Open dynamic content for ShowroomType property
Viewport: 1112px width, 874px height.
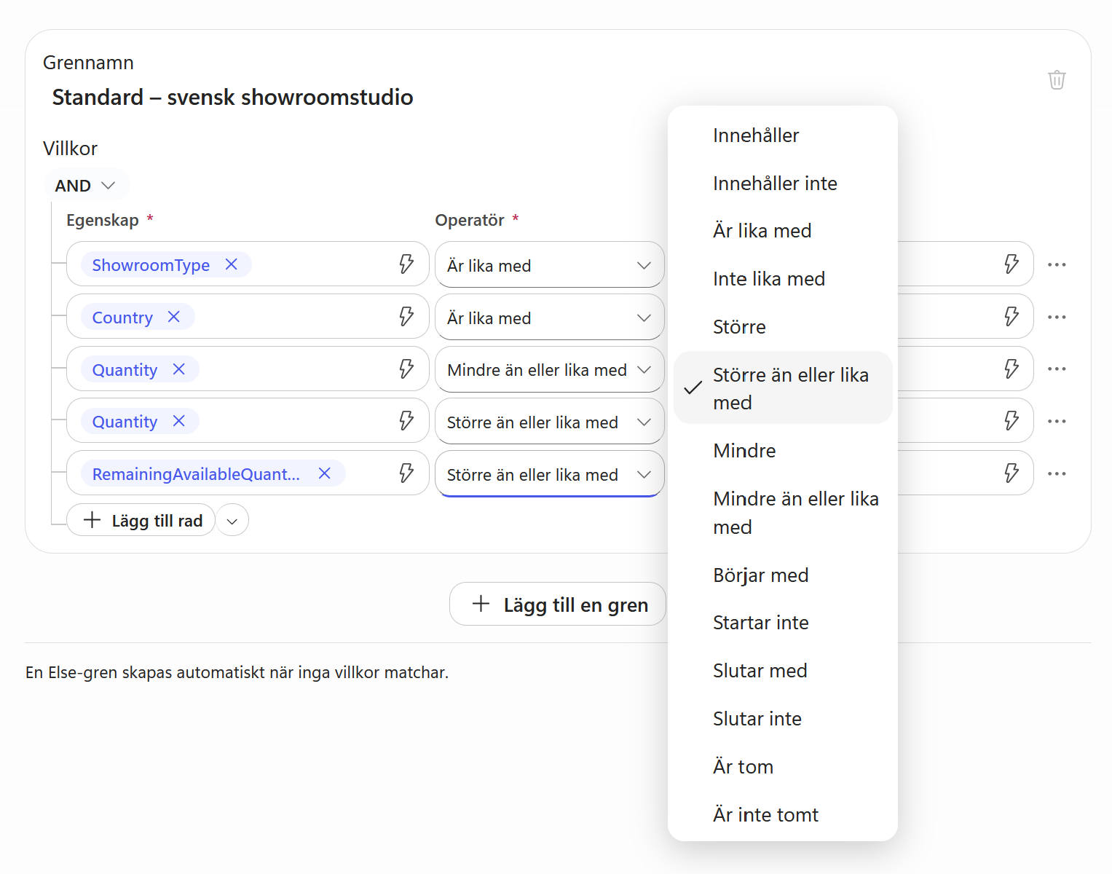406,264
